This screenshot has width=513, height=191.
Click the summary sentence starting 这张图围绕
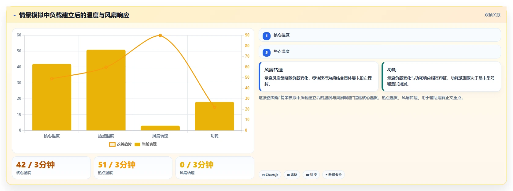(x=361, y=98)
